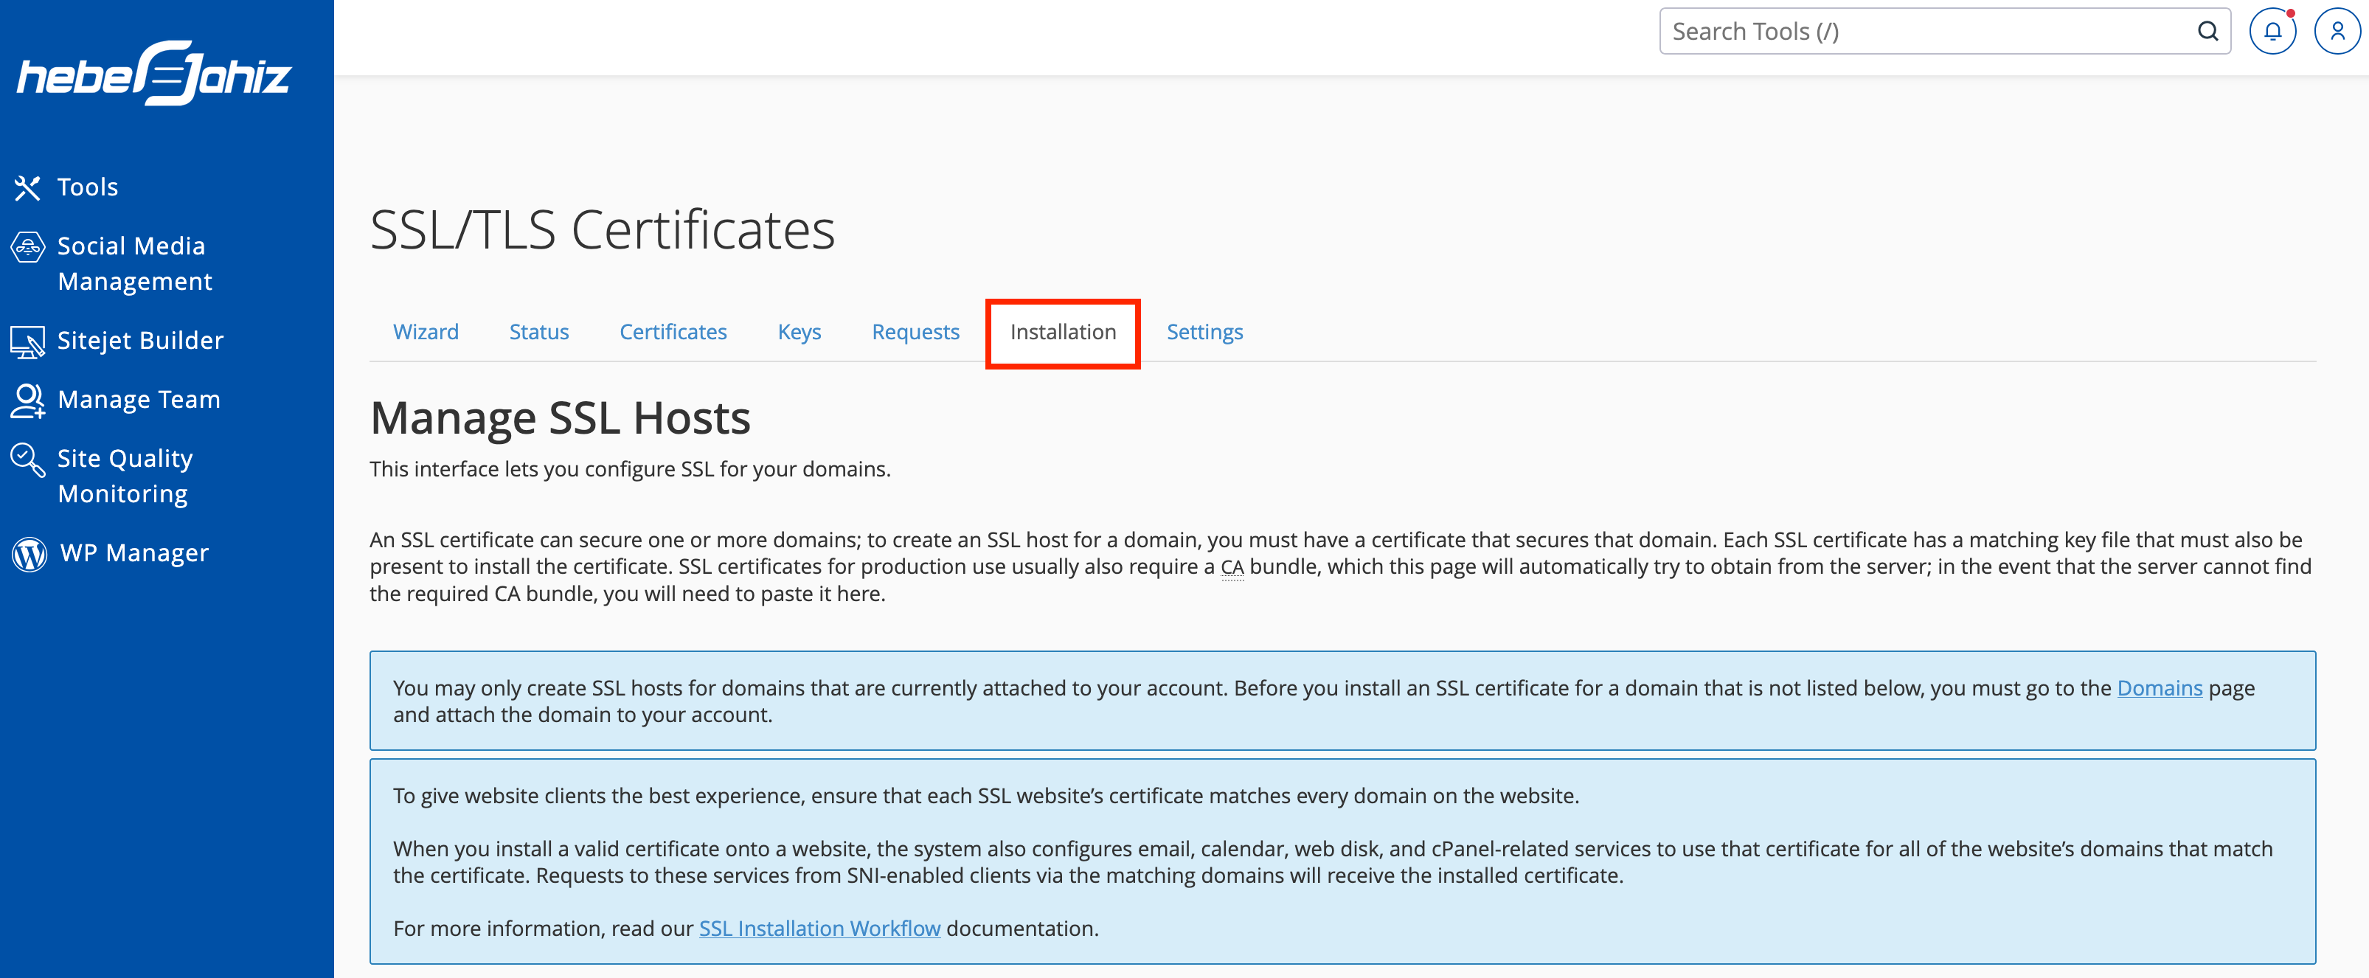Open the user account profile icon
Image resolution: width=2369 pixels, height=978 pixels.
[2337, 32]
